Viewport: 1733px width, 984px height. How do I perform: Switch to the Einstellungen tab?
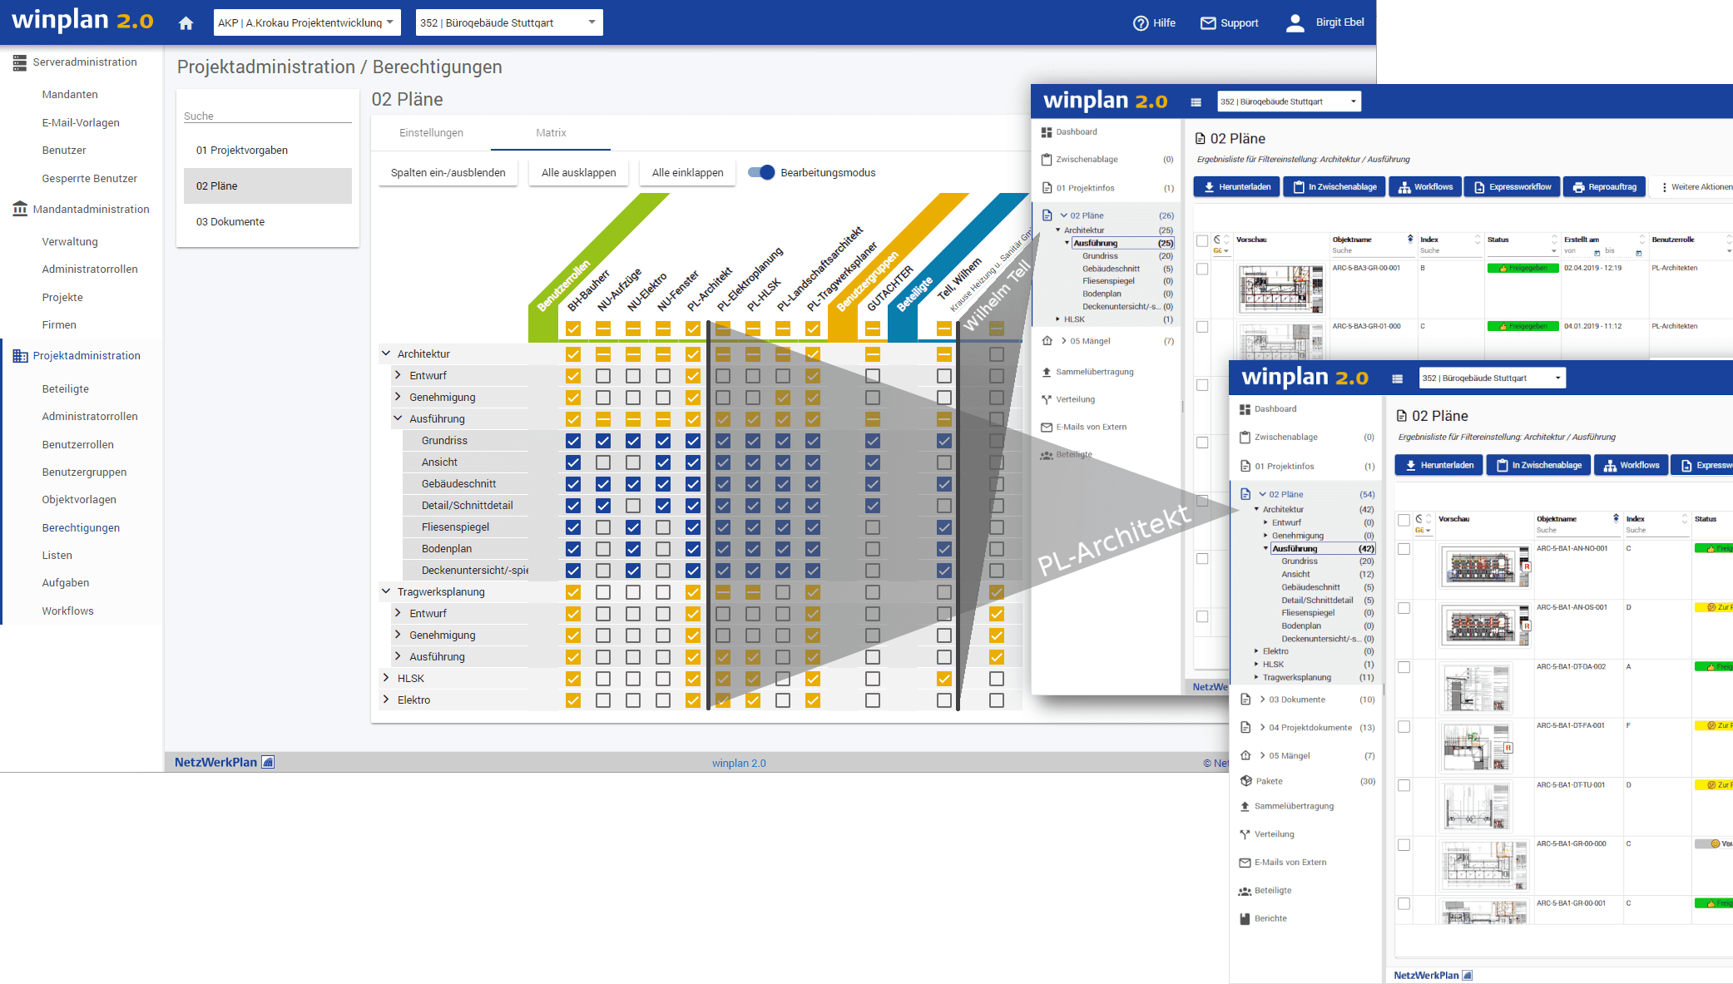point(431,133)
